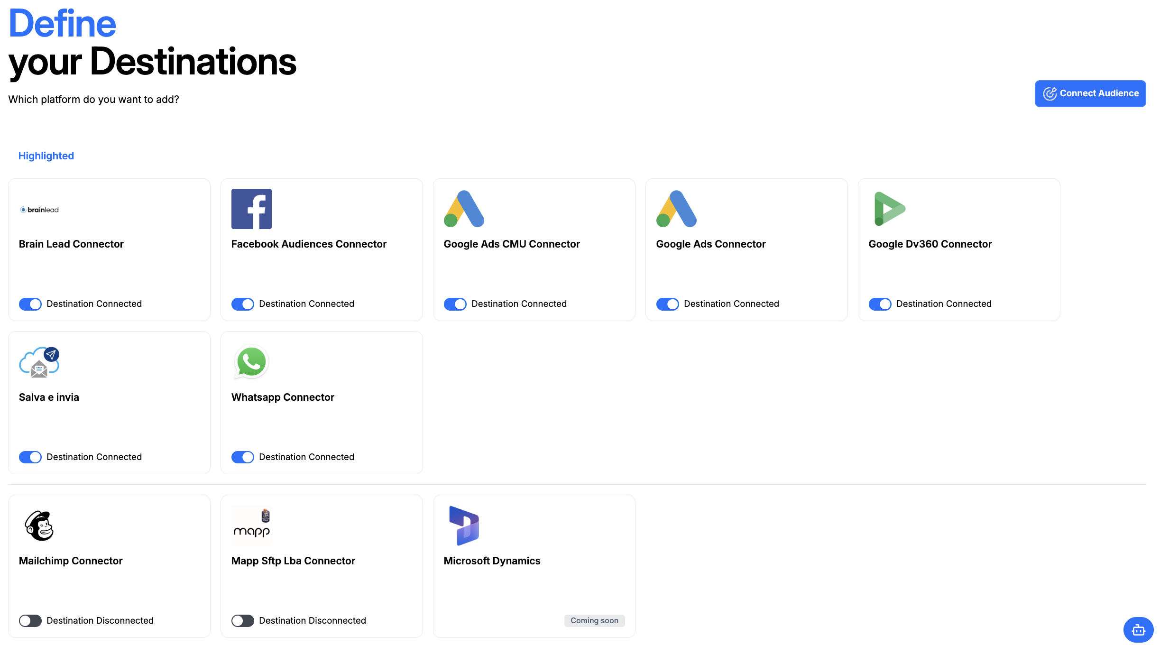
Task: Click the Facebook logo icon
Action: (x=251, y=209)
